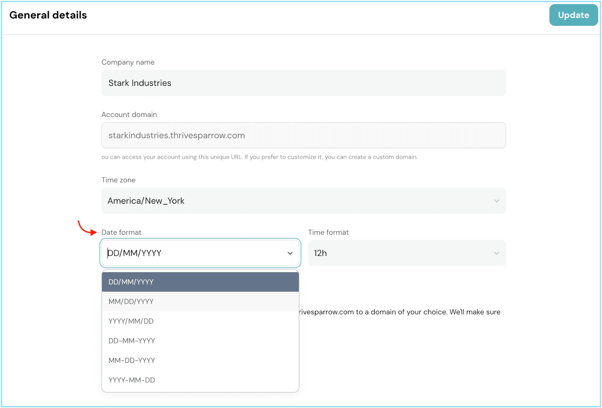Choose MM/DD/YYYY from the date format list
This screenshot has width=602, height=408.
pos(200,301)
